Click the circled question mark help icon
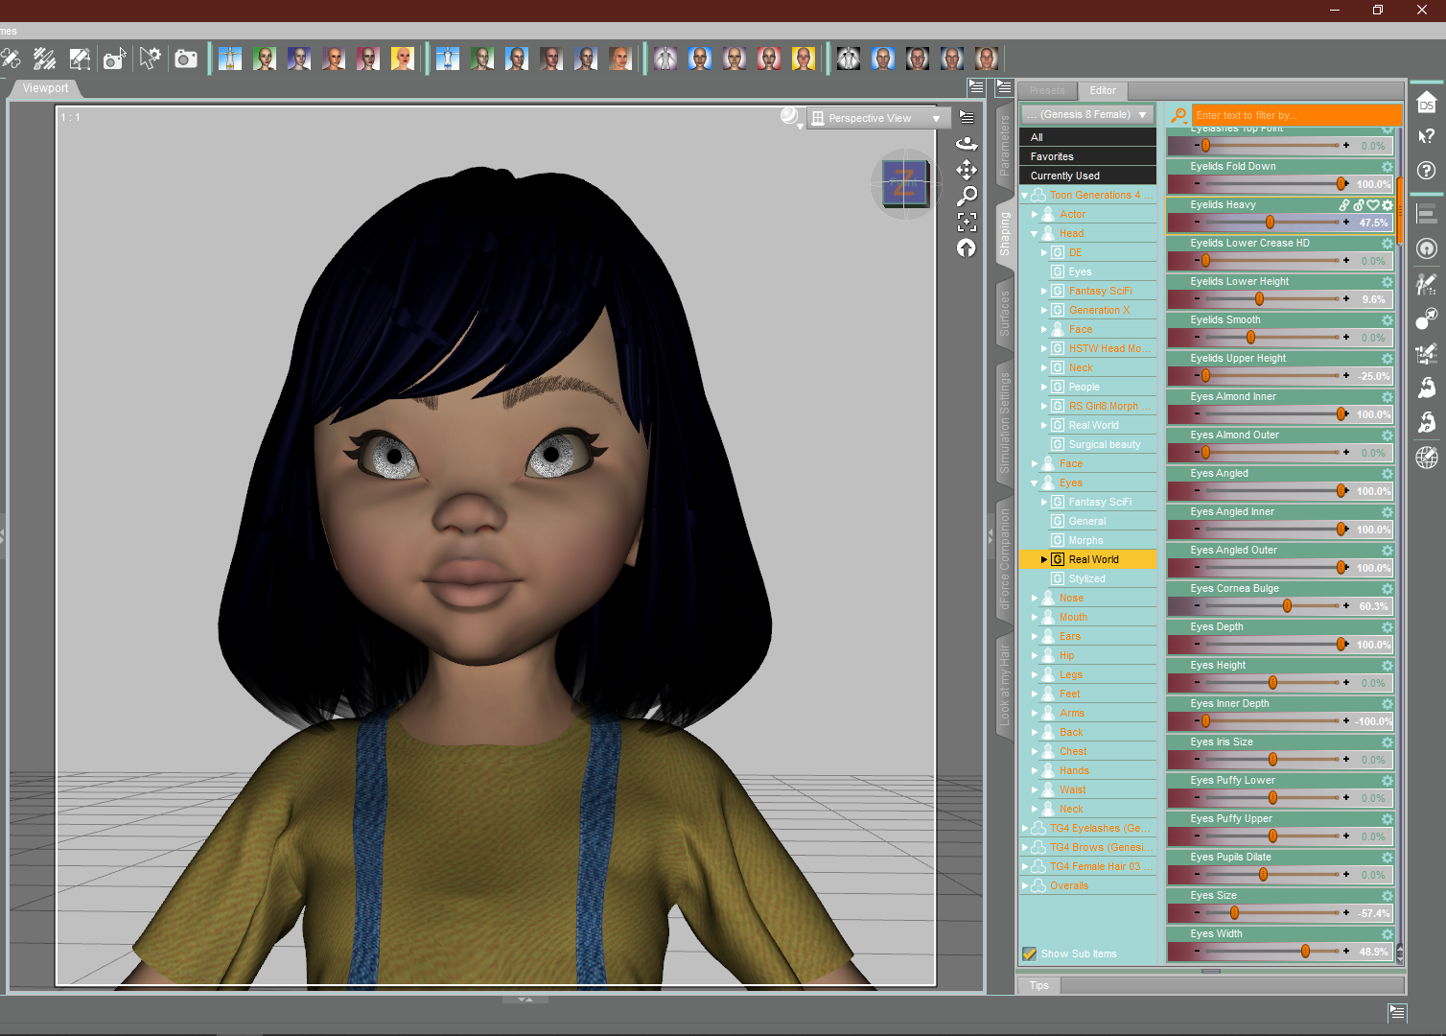Viewport: 1446px width, 1036px height. pyautogui.click(x=1427, y=171)
